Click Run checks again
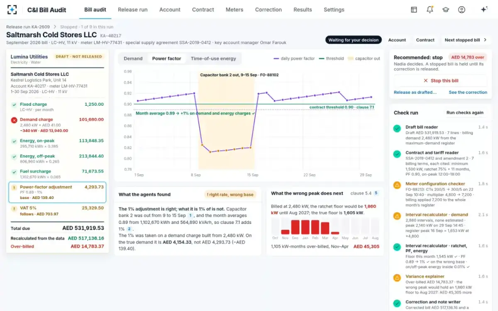 coord(465,112)
